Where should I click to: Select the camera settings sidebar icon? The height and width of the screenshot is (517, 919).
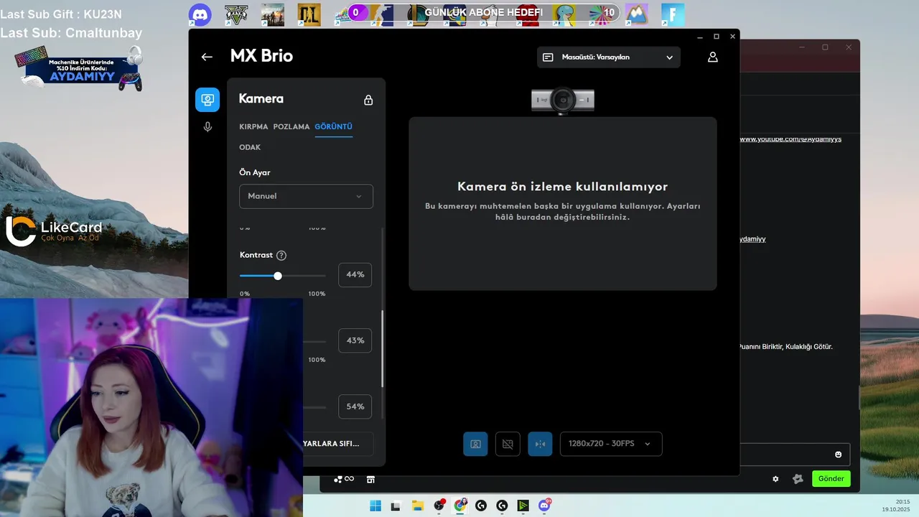coord(207,100)
